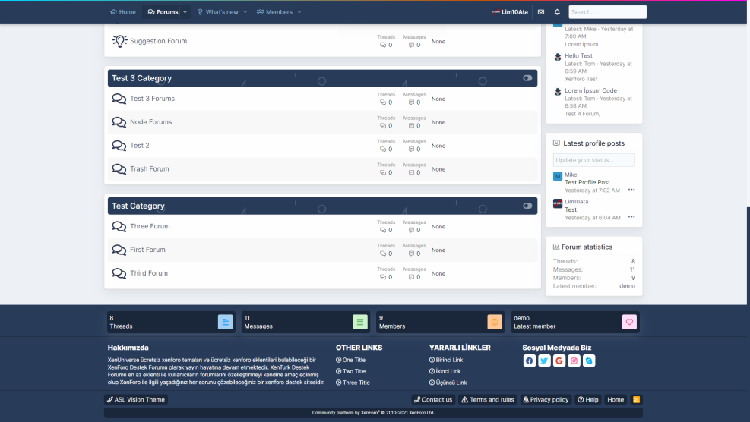This screenshot has width=750, height=422.
Task: Toggle collapse of Test Category
Action: (x=527, y=206)
